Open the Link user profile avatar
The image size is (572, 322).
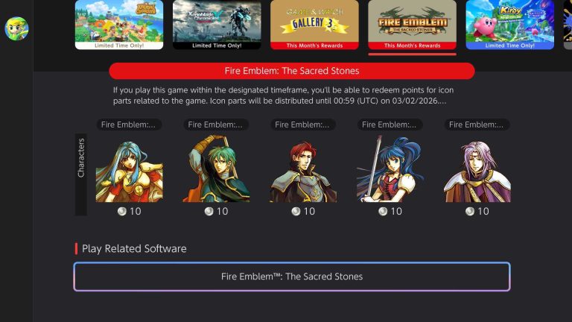click(x=16, y=28)
